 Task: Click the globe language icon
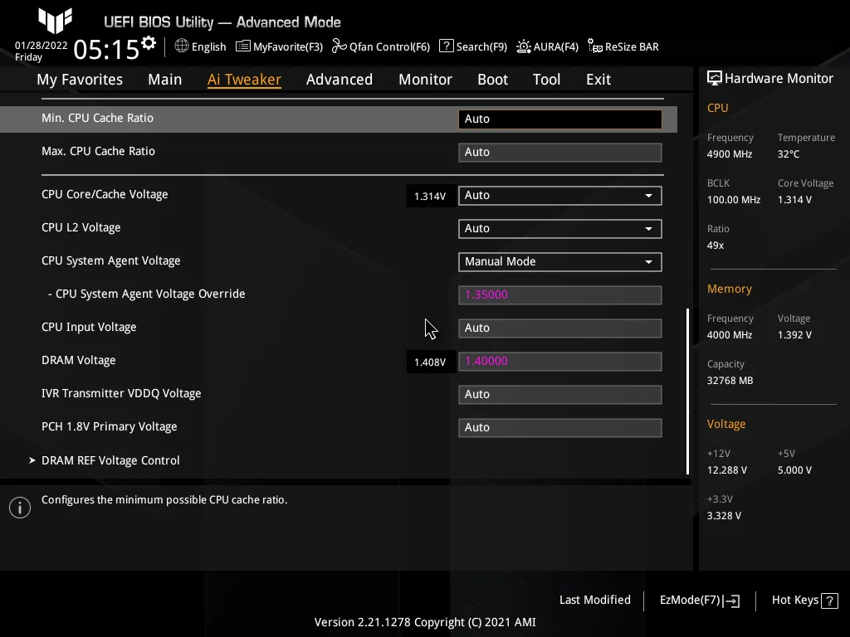click(x=182, y=46)
